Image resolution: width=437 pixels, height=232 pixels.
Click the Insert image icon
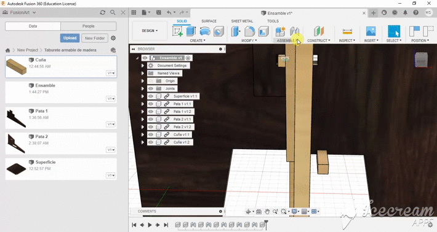371,31
